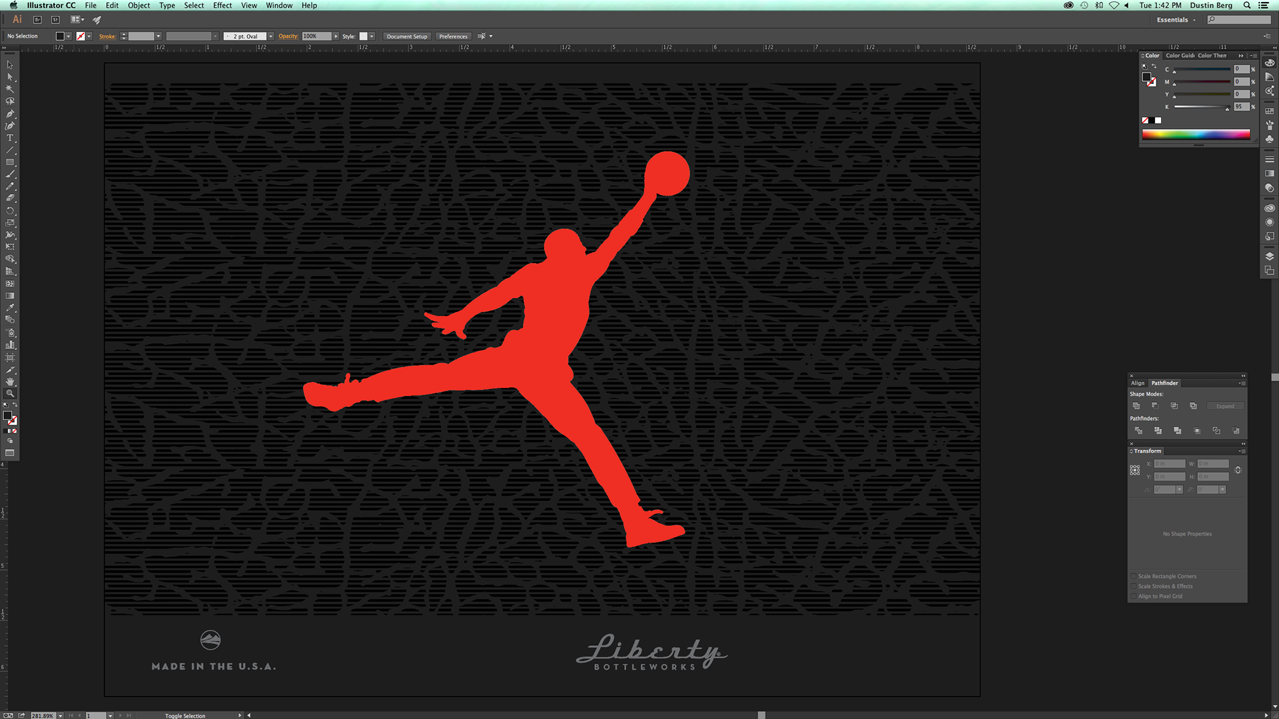Select the Rectangle tool
Screen dimensions: 1279x719
(x=10, y=162)
